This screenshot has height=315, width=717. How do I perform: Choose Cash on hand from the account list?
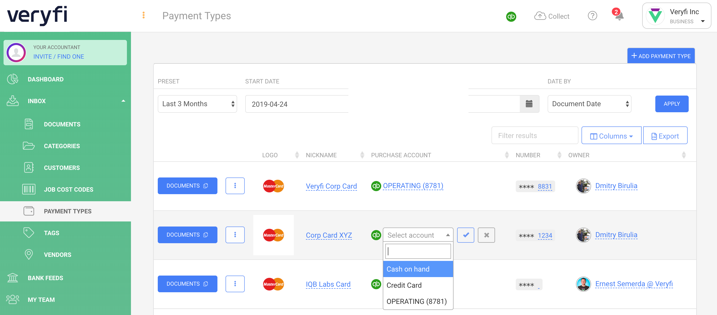(x=408, y=269)
